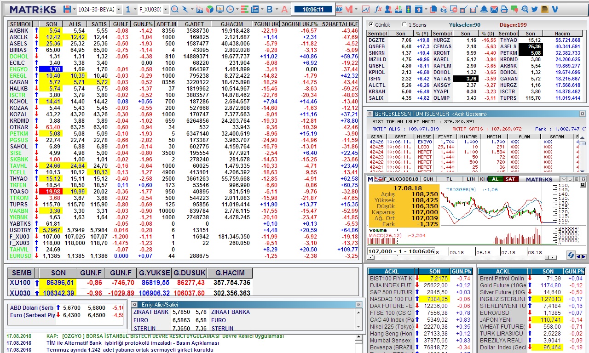
Task: Click the currency converter t$ icon
Action: coord(444,9)
